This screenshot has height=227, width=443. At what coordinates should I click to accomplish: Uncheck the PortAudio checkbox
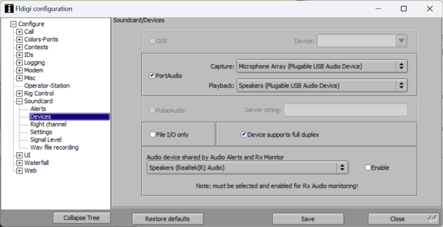click(152, 76)
